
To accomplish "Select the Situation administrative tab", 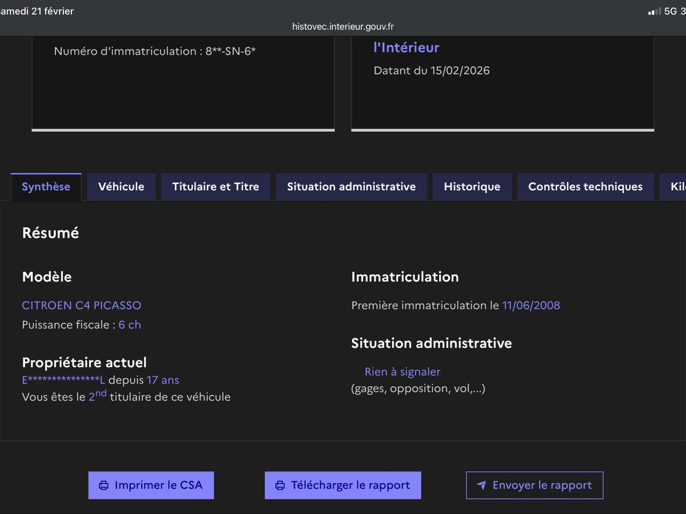I will pos(351,187).
